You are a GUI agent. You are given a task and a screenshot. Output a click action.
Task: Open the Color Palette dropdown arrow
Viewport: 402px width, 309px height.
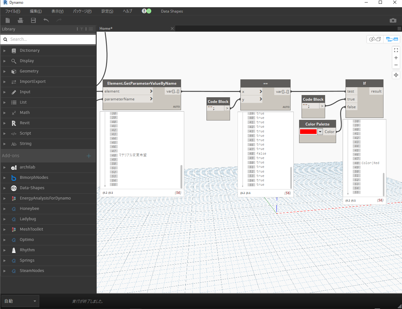point(320,132)
